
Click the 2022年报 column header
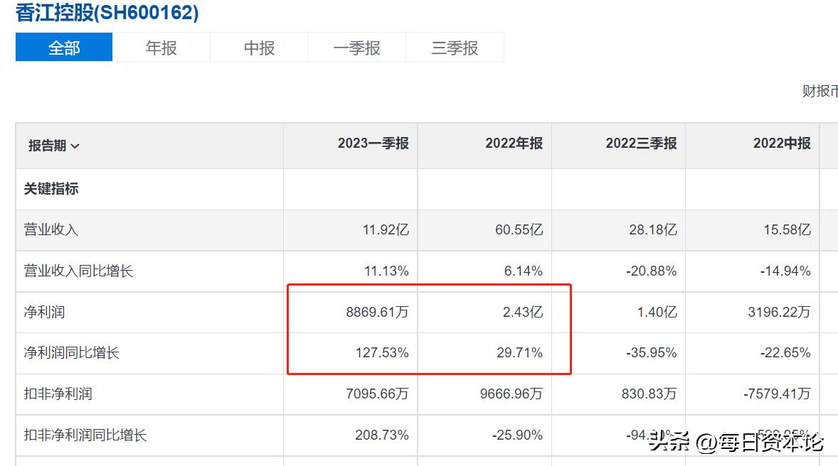click(x=514, y=143)
